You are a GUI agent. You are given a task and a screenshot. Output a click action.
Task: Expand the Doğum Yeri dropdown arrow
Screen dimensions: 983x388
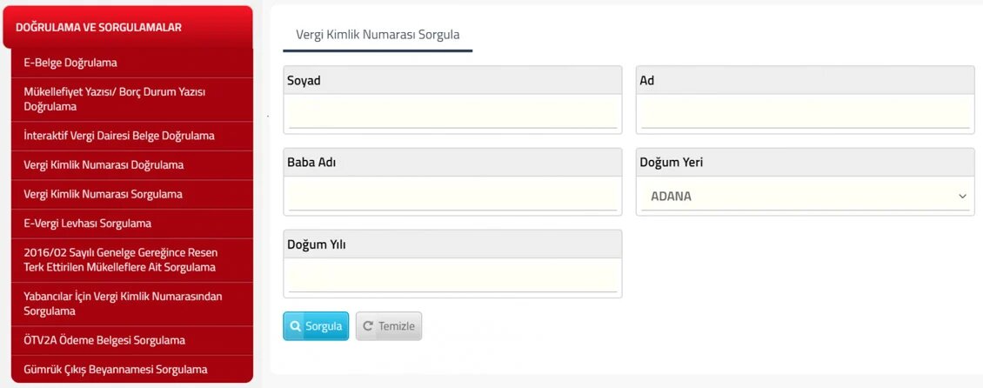tap(962, 197)
